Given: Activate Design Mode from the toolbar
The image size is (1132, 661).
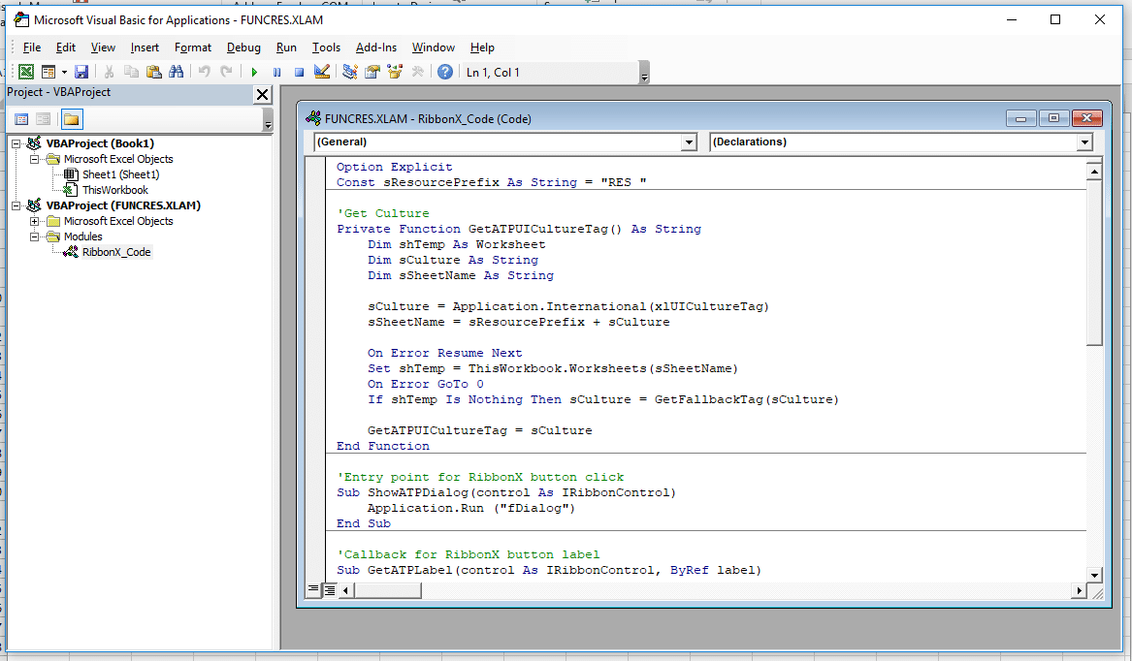Looking at the screenshot, I should (321, 71).
